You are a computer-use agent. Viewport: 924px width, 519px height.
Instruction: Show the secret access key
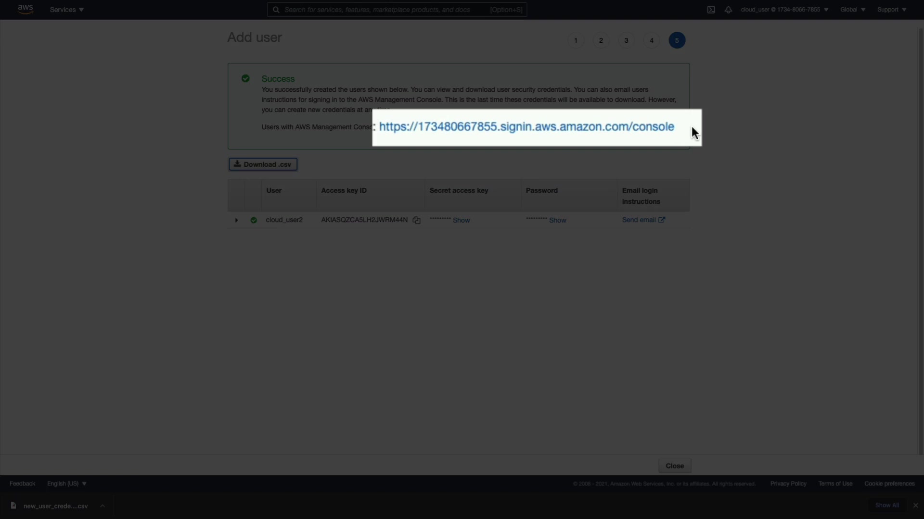click(x=461, y=220)
